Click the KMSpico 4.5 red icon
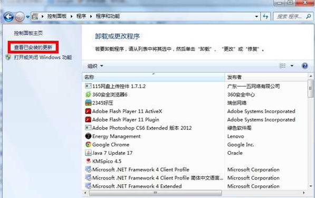Viewport: 315px width, 198px height. [x=88, y=161]
